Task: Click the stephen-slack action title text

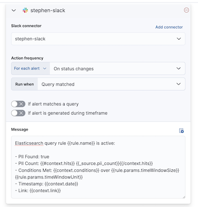Action: [x=48, y=11]
